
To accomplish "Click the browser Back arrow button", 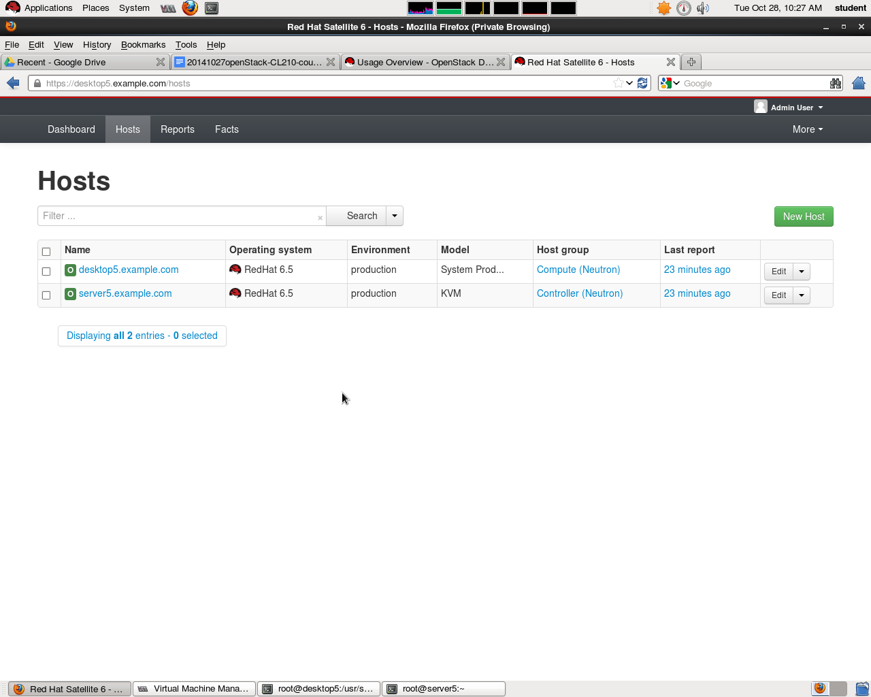I will [13, 83].
